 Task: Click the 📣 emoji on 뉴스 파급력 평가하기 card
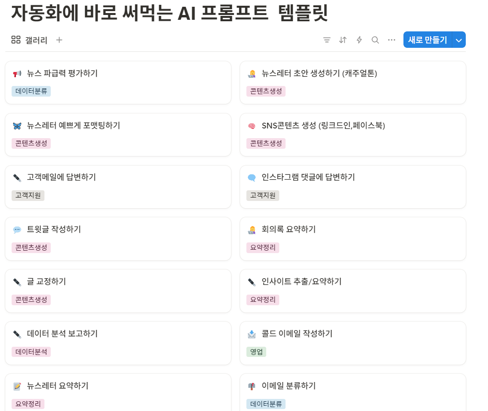click(18, 73)
